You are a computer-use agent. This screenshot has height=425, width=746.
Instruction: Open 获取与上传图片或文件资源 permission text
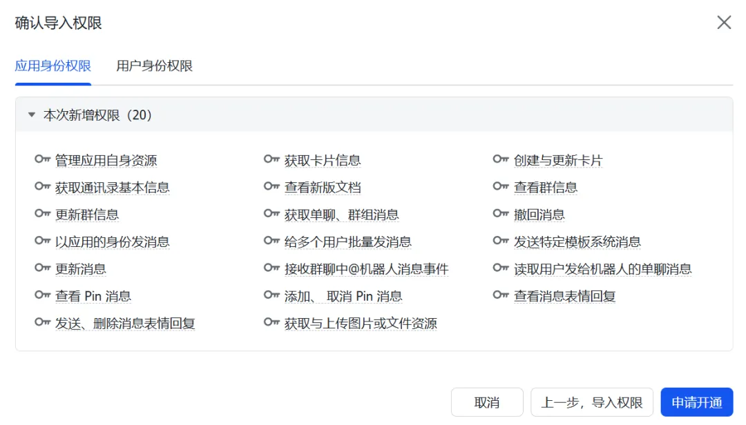point(361,323)
